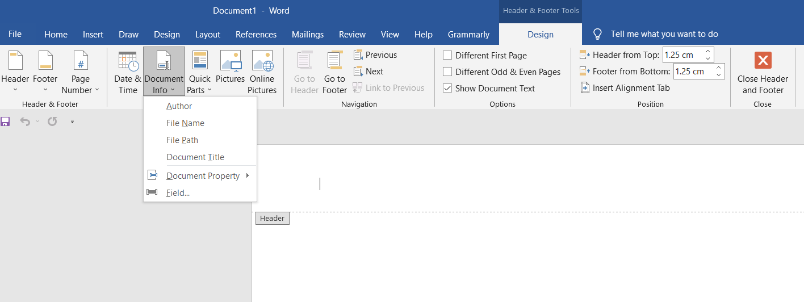This screenshot has width=804, height=302.
Task: Click the Tell me lightbulb icon
Action: tap(597, 34)
